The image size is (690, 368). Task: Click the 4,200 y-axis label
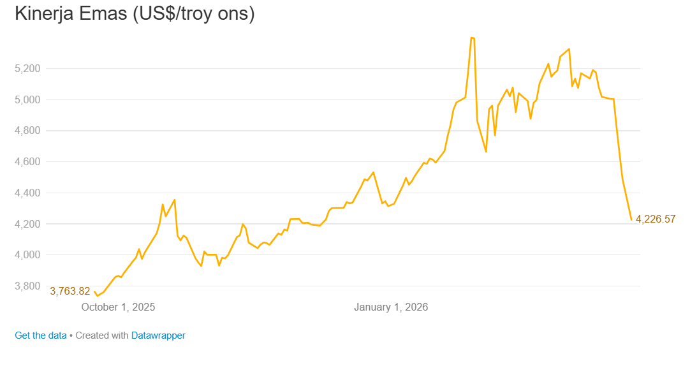tap(27, 224)
